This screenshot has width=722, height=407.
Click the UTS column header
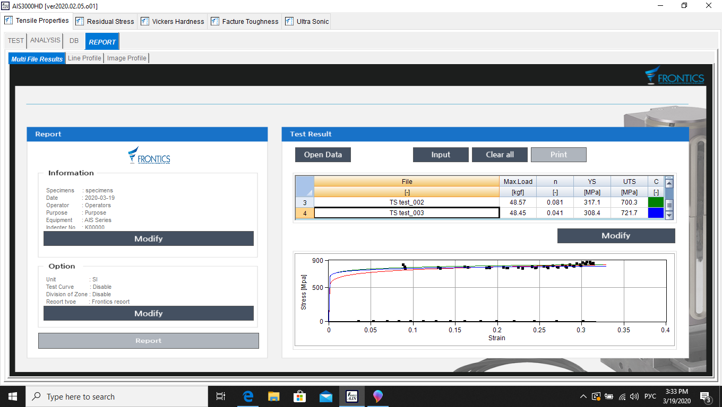click(x=630, y=181)
